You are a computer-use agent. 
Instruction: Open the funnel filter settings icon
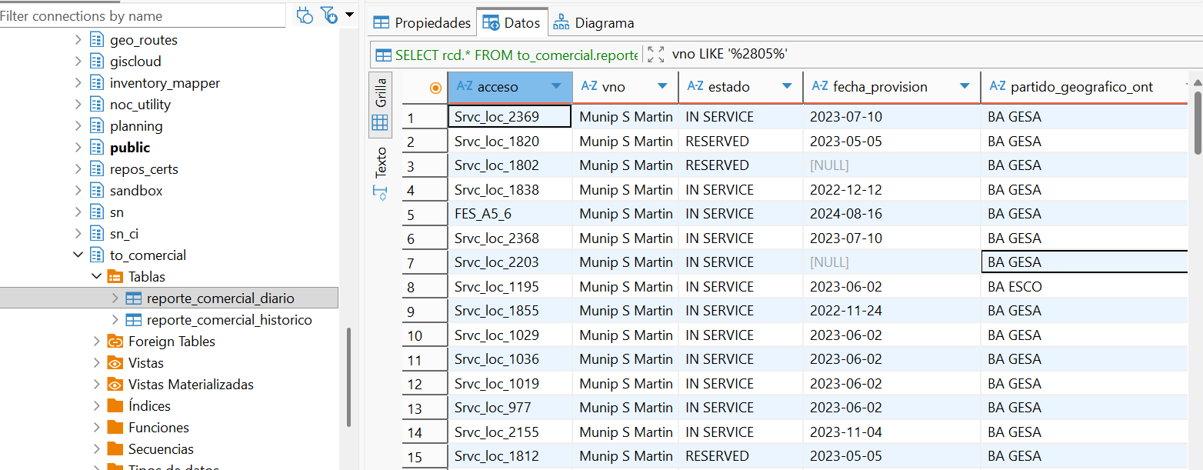pyautogui.click(x=328, y=15)
